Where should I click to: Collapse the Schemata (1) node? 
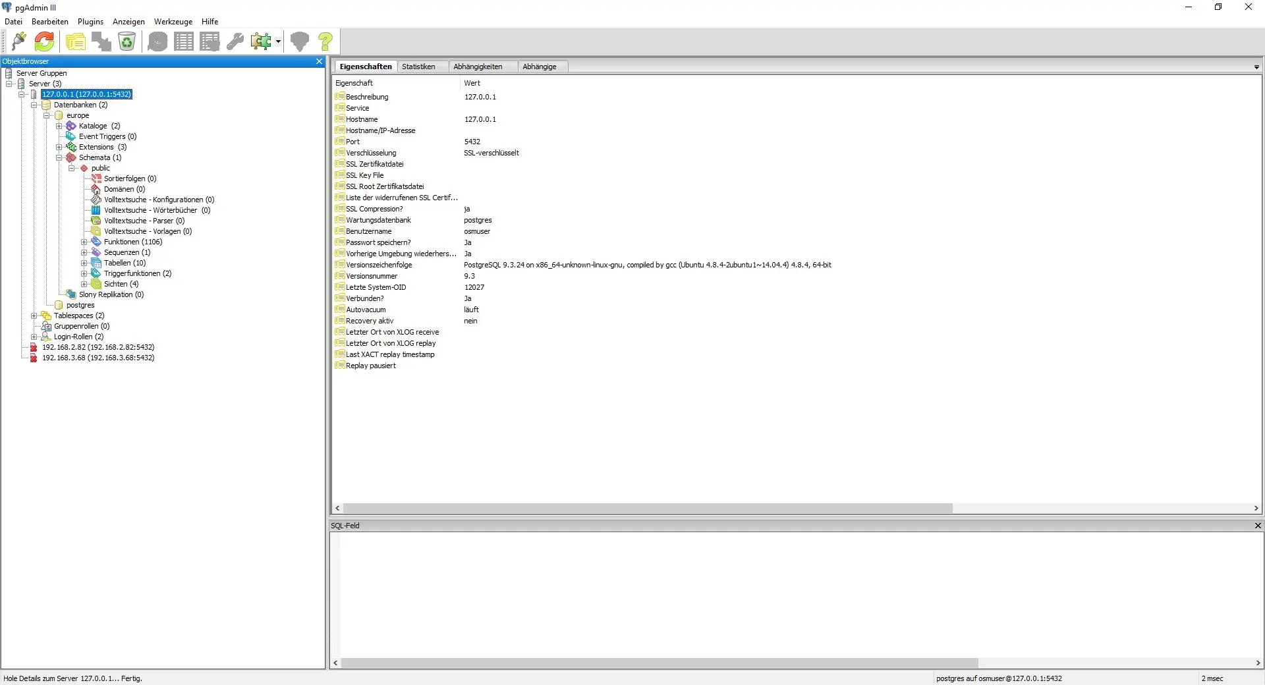click(x=59, y=157)
